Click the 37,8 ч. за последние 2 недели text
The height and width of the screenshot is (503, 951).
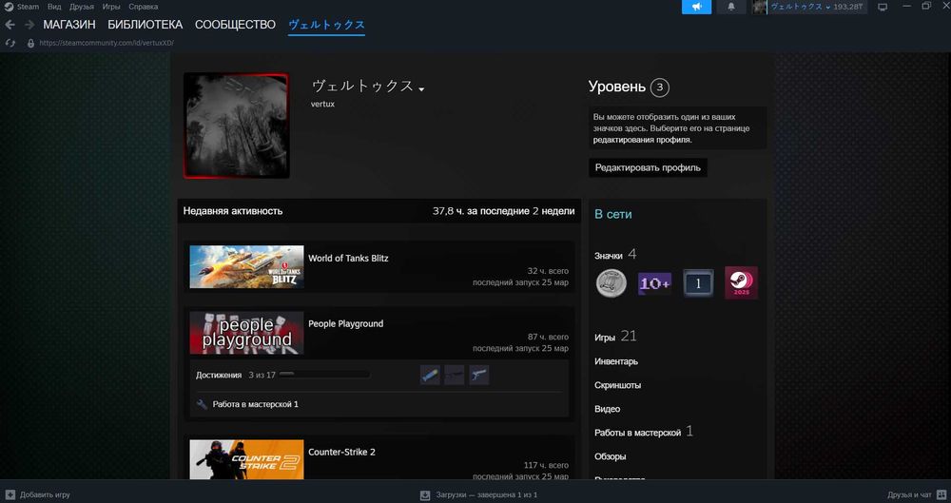(x=503, y=211)
